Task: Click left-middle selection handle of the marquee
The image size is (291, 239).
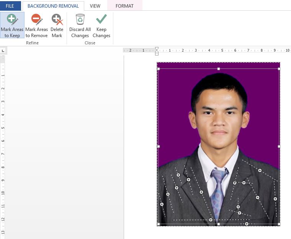Action: pos(159,146)
